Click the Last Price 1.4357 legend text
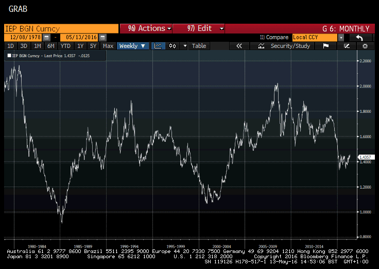The image size is (379, 269). tap(60, 56)
